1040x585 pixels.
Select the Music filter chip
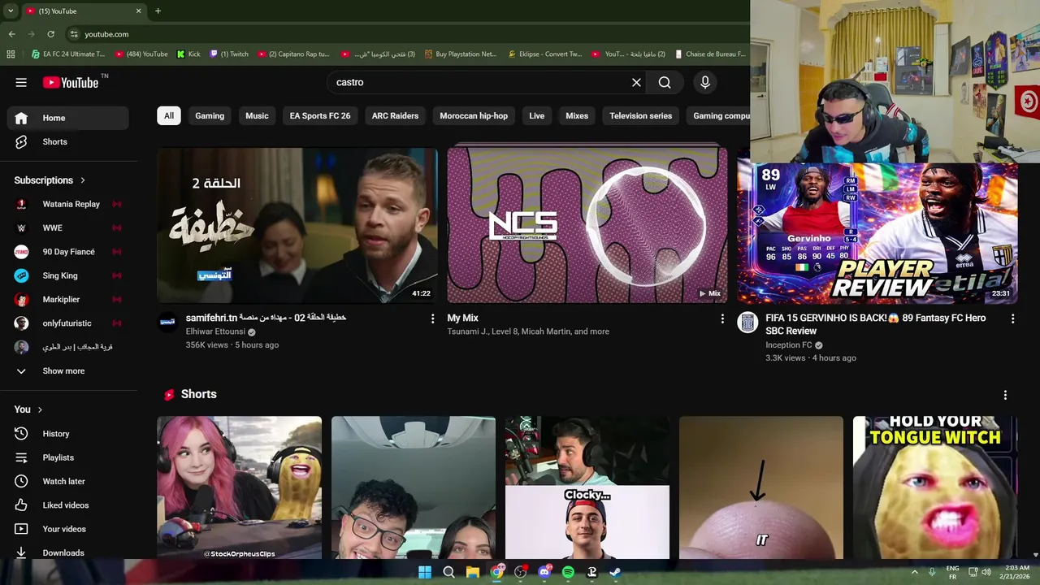257,115
